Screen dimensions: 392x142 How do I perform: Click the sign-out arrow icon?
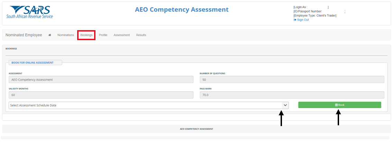click(x=295, y=20)
